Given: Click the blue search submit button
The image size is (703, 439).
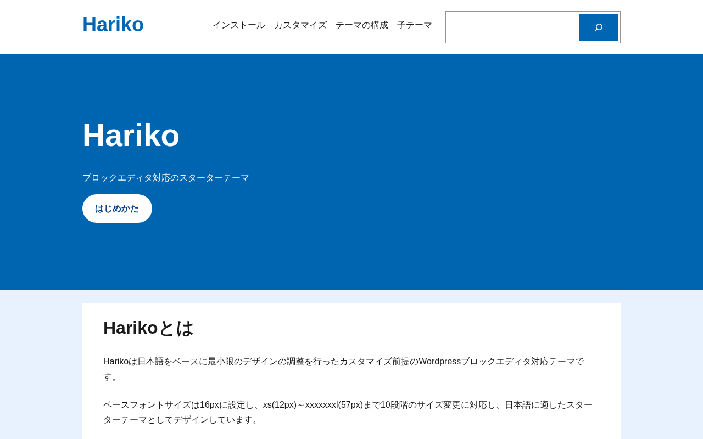Looking at the screenshot, I should pos(598,27).
